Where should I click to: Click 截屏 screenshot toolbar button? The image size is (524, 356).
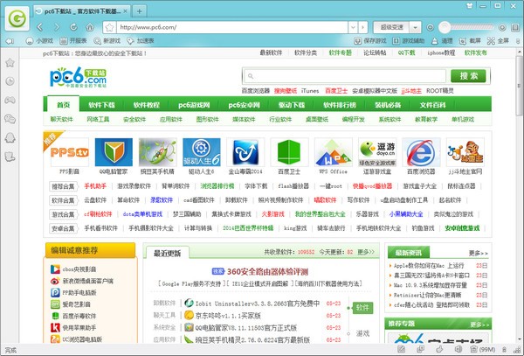click(470, 41)
